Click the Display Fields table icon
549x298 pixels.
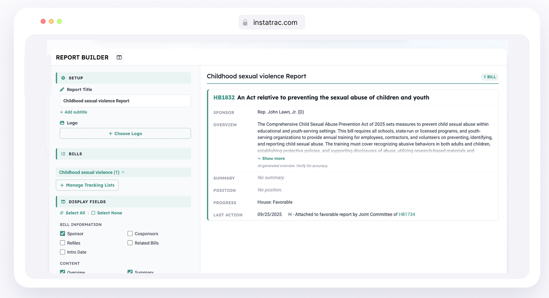tap(63, 202)
